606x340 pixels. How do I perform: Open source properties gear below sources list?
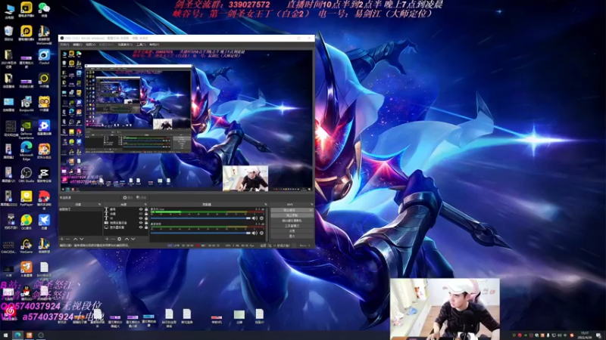(120, 240)
